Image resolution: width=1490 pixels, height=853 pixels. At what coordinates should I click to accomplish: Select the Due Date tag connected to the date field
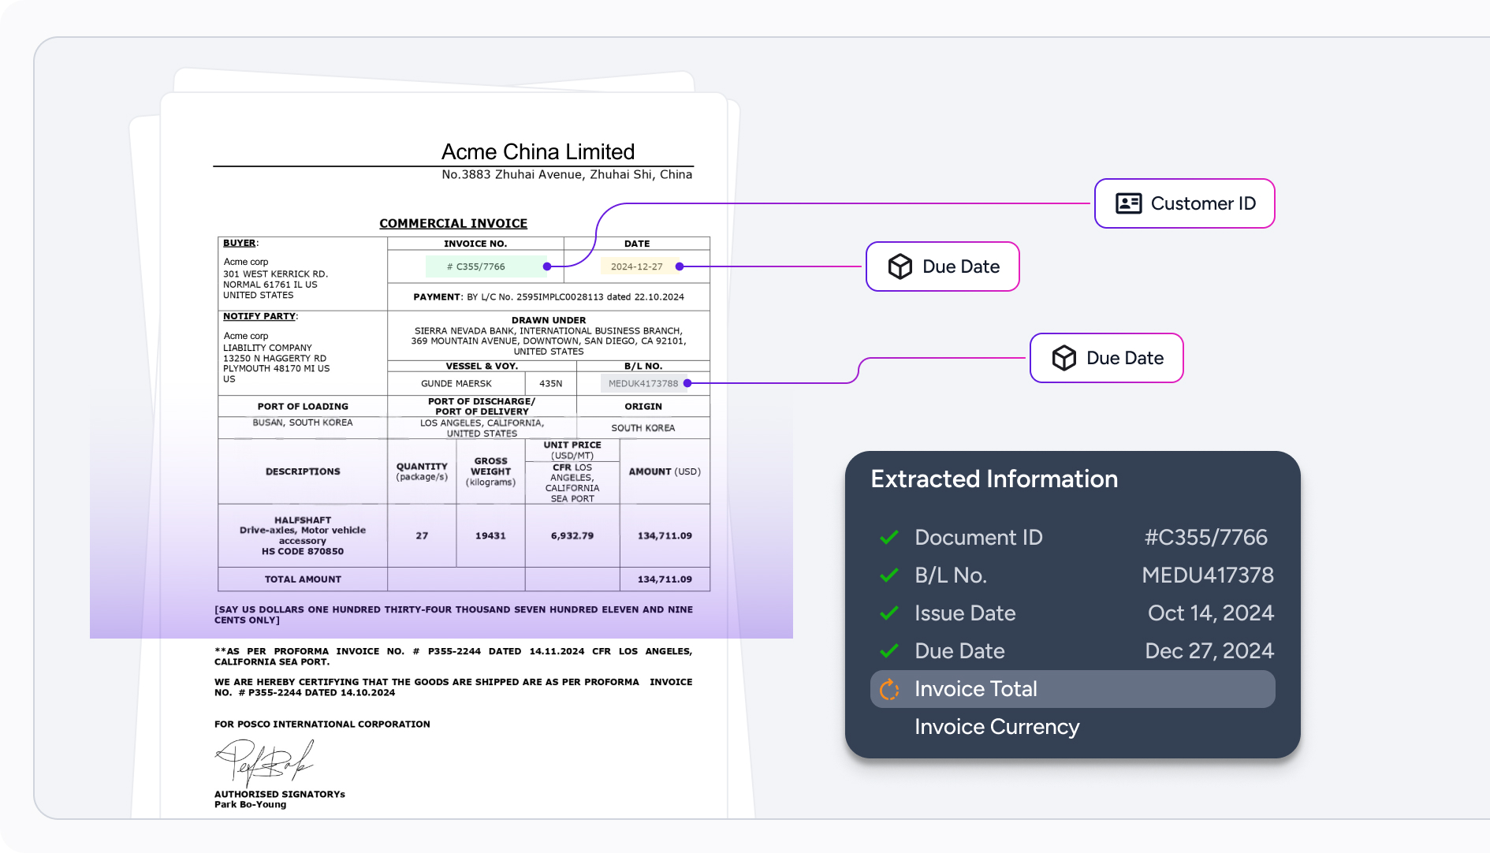pyautogui.click(x=942, y=266)
